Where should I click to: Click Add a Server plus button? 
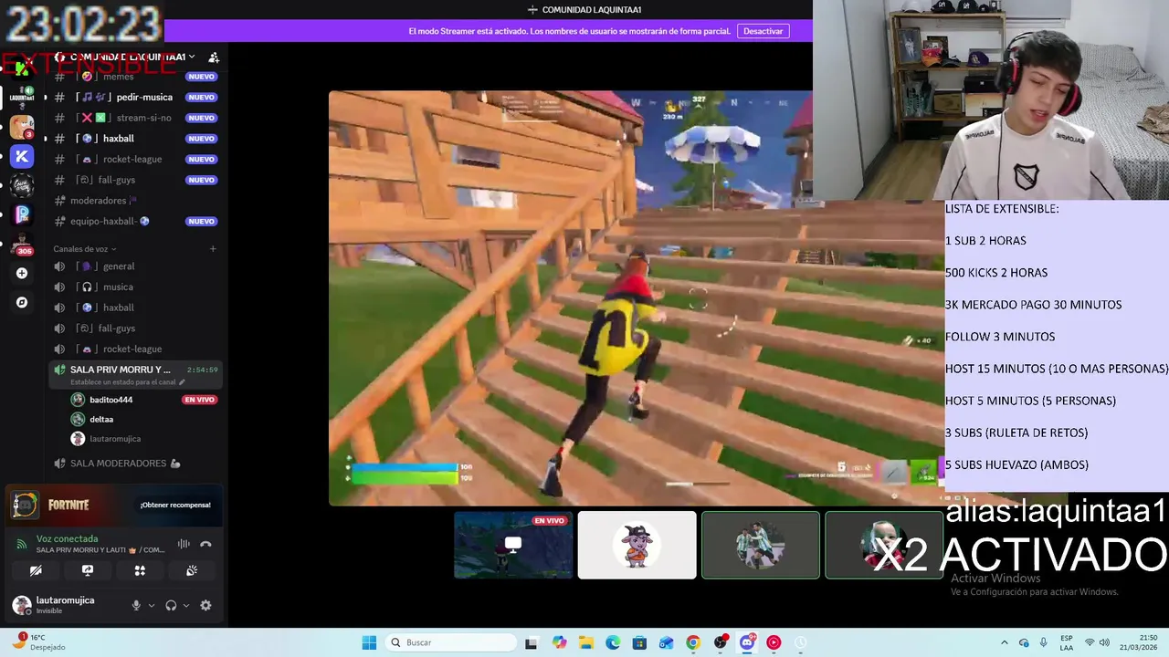point(22,273)
